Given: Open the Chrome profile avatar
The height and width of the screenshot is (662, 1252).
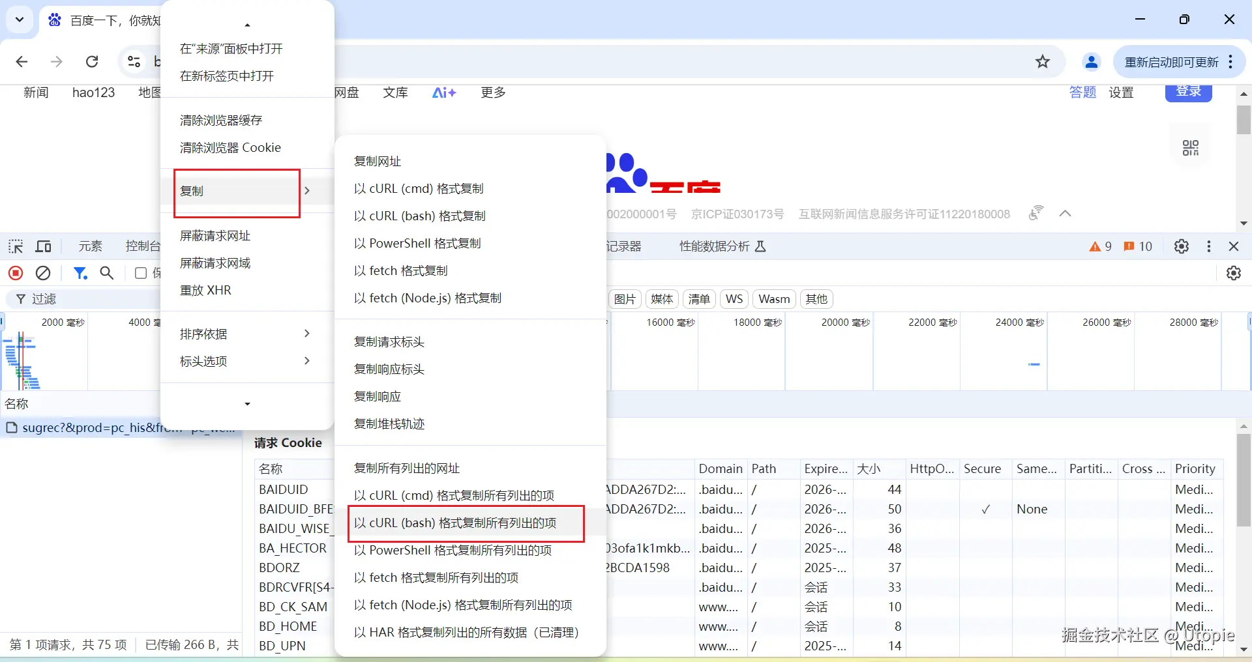Looking at the screenshot, I should click(x=1092, y=62).
